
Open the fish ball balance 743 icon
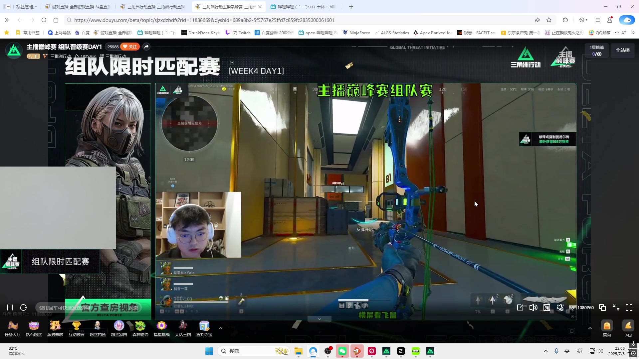point(628,329)
